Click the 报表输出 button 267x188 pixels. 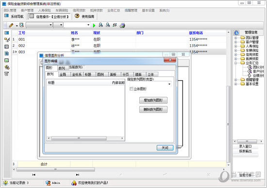tap(245, 151)
